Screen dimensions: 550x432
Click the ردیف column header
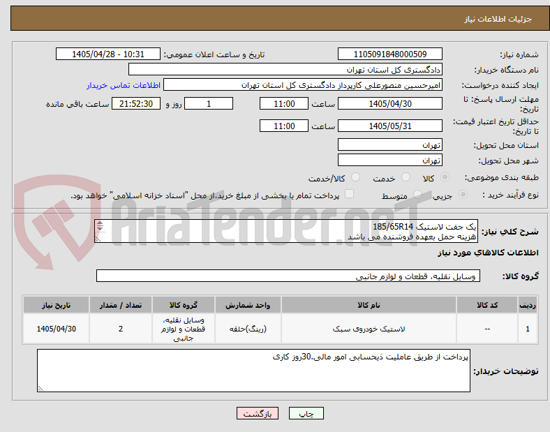tap(528, 305)
